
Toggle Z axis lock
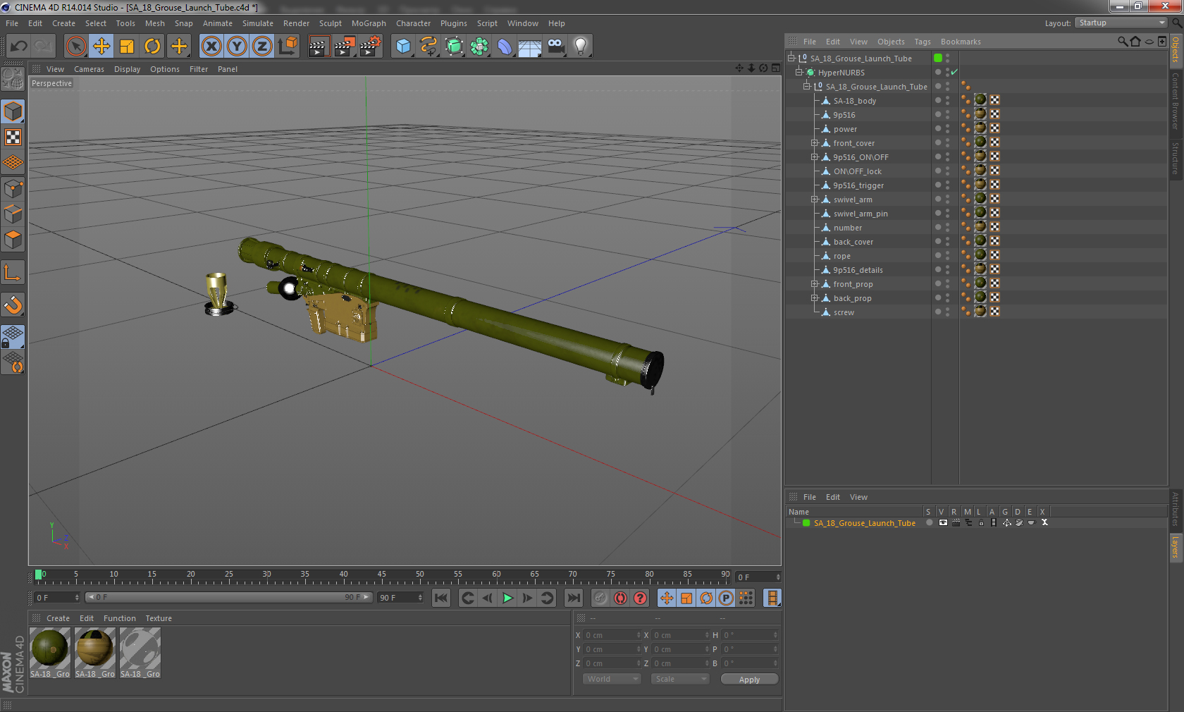[x=262, y=47]
